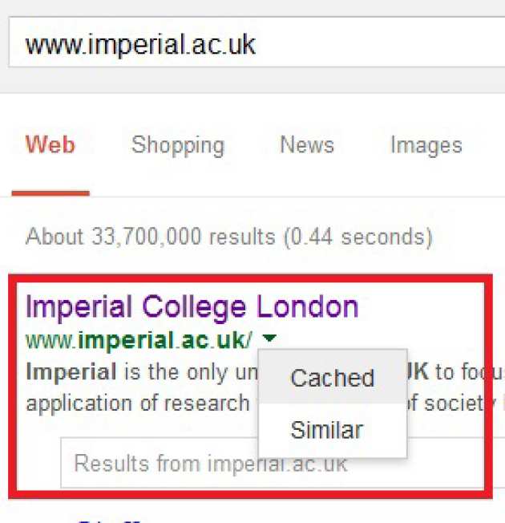Screen dimensions: 505x523
Task: Select Similar in the result popup menu
Action: 326,430
